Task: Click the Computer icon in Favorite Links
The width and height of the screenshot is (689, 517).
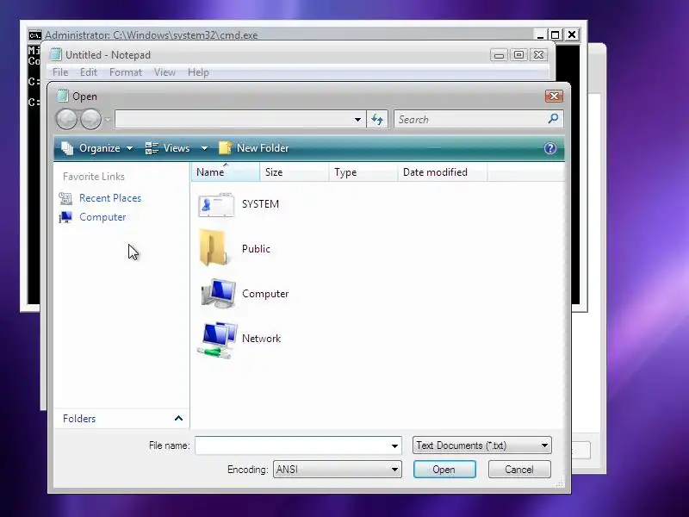Action: click(x=65, y=217)
